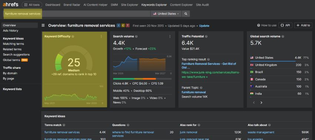This screenshot has width=315, height=140.
Task: Click the Also talk about help icon
Action: 269,125
